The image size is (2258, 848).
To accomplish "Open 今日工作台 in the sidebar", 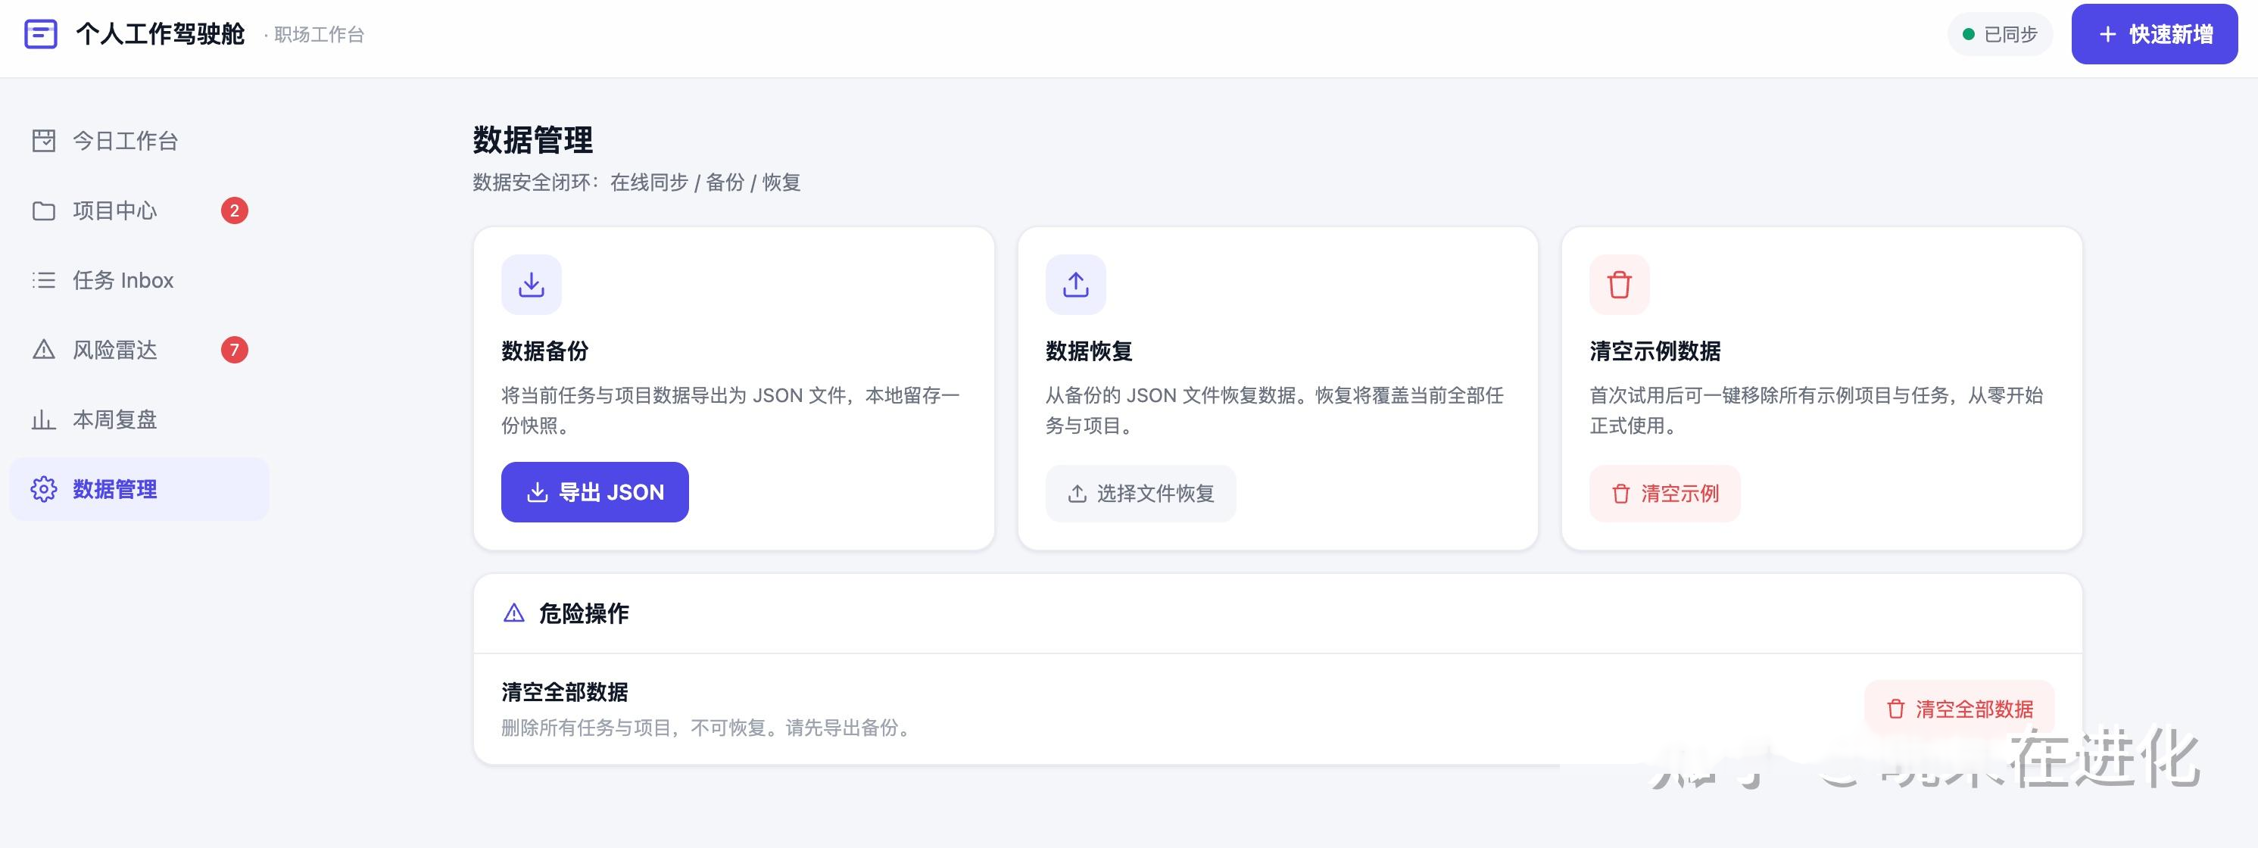I will click(x=139, y=140).
